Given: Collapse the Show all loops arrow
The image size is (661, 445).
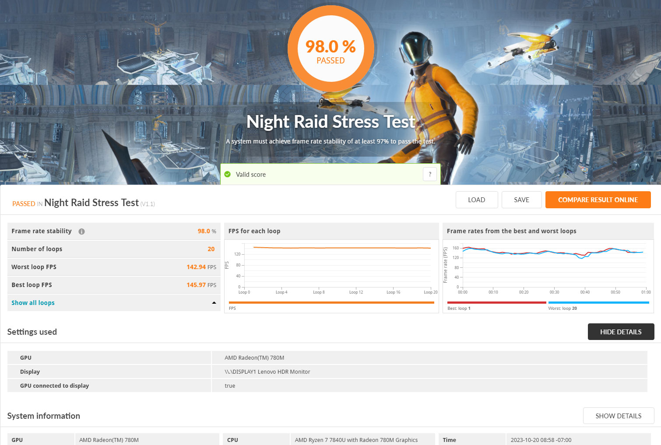Looking at the screenshot, I should 214,303.
